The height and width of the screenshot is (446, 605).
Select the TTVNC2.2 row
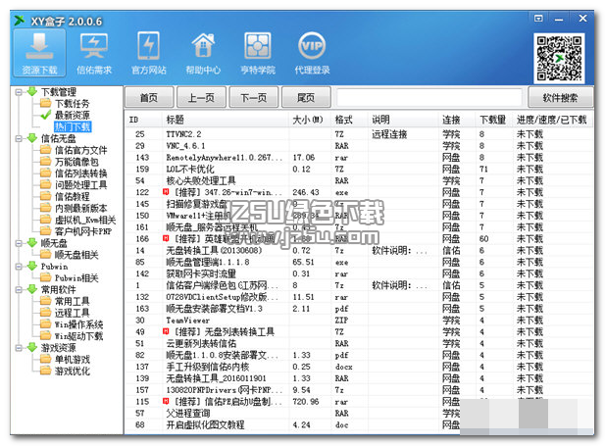(x=359, y=134)
